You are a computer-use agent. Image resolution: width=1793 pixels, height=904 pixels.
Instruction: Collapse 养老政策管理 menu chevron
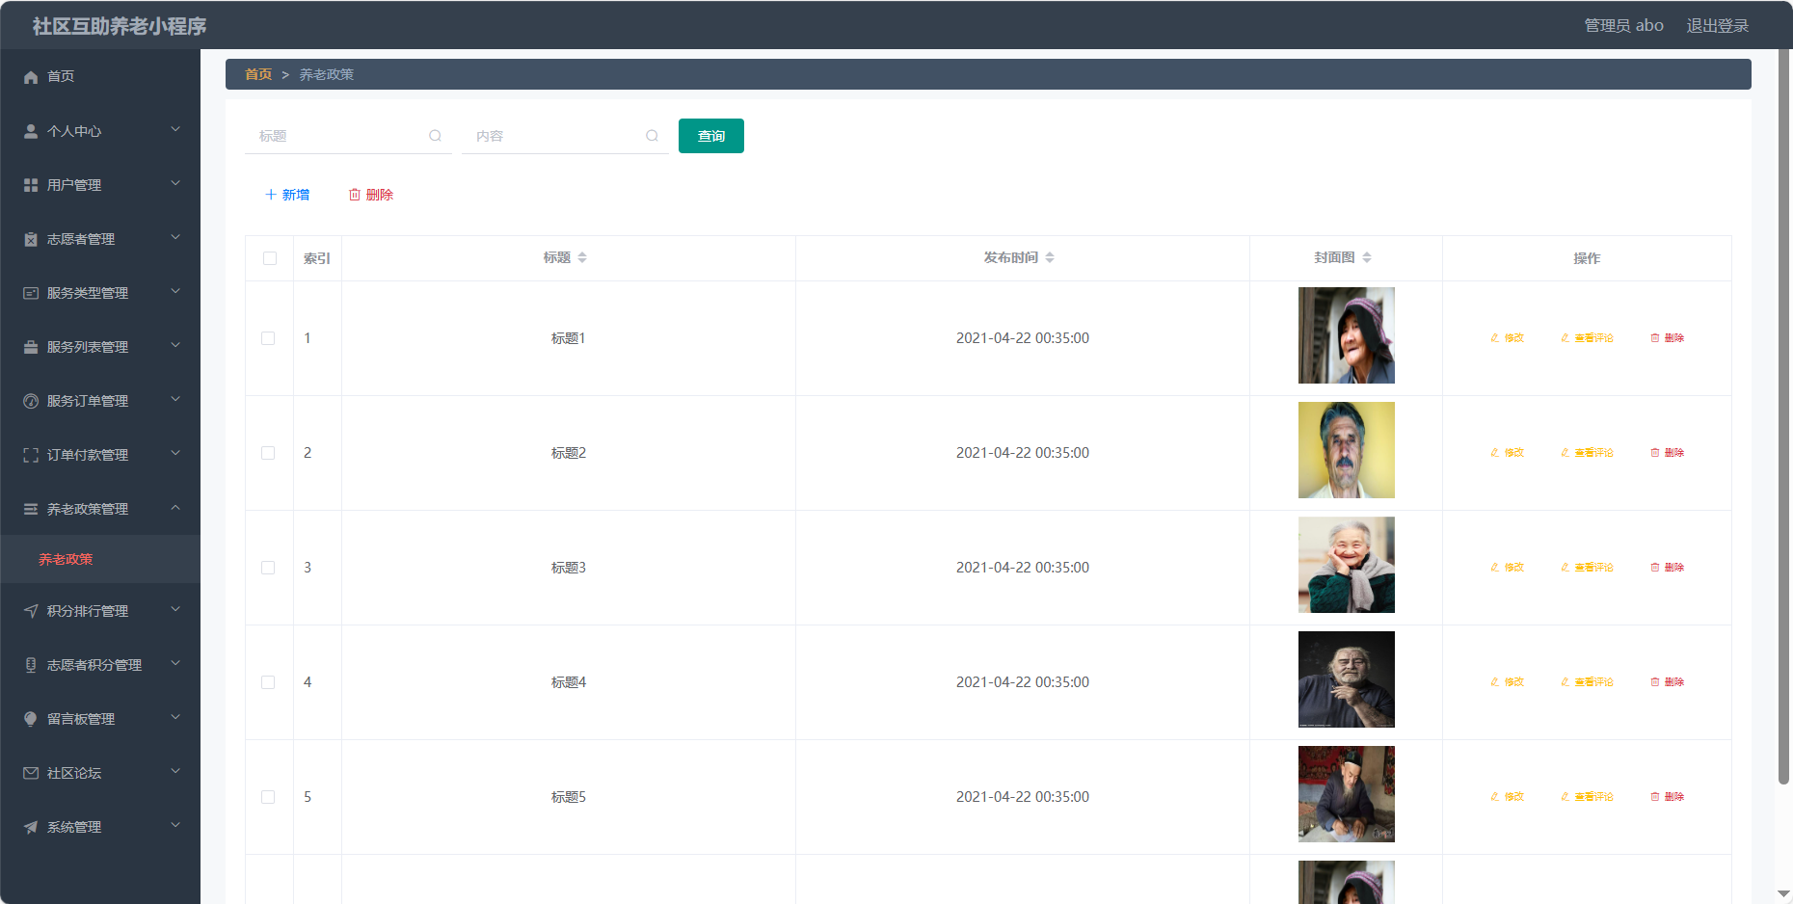pyautogui.click(x=175, y=507)
